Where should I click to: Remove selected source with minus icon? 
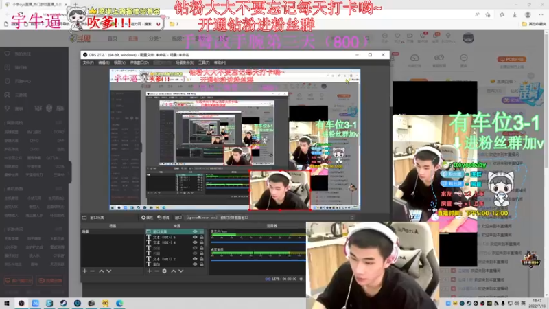coord(157,271)
